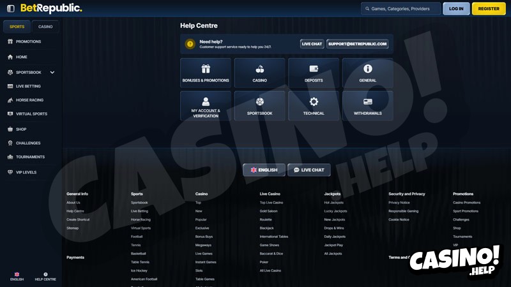Open Promotions gift icon in sidebar
The image size is (511, 287).
tap(10, 41)
